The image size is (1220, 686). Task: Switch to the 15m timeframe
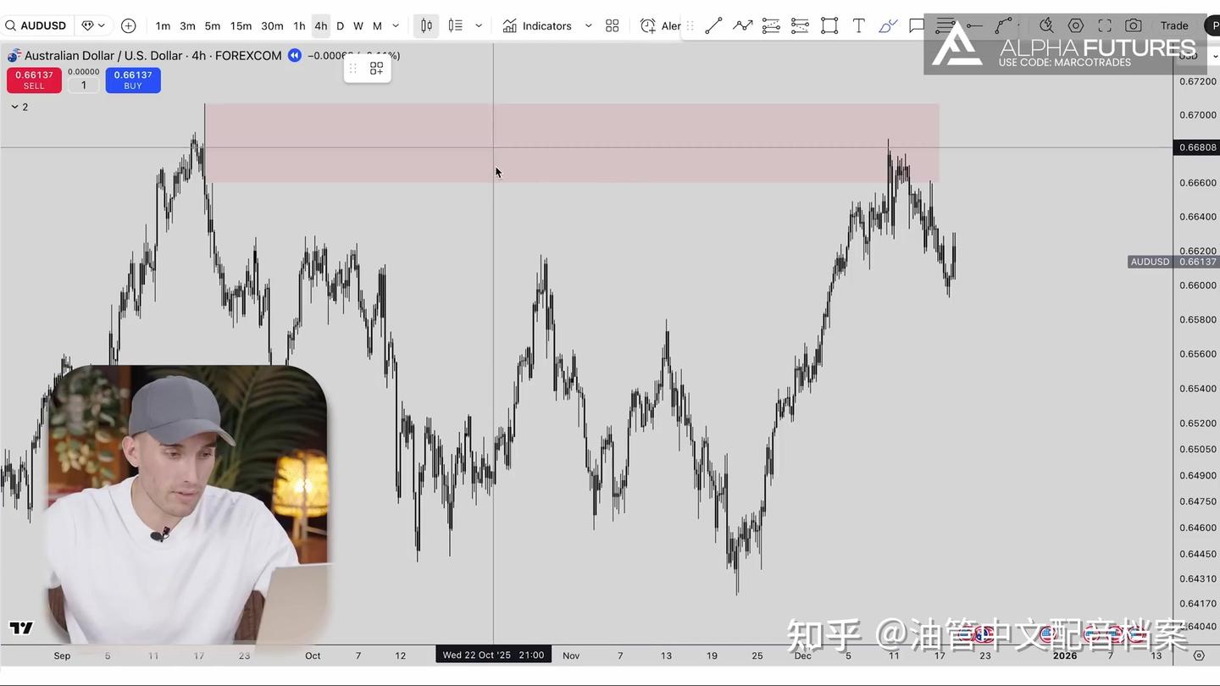pyautogui.click(x=241, y=25)
